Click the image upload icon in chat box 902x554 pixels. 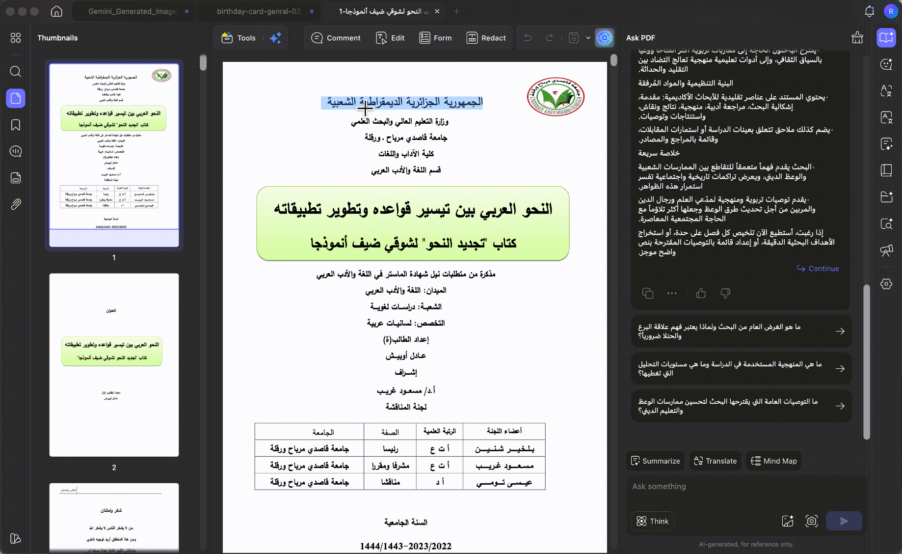788,521
